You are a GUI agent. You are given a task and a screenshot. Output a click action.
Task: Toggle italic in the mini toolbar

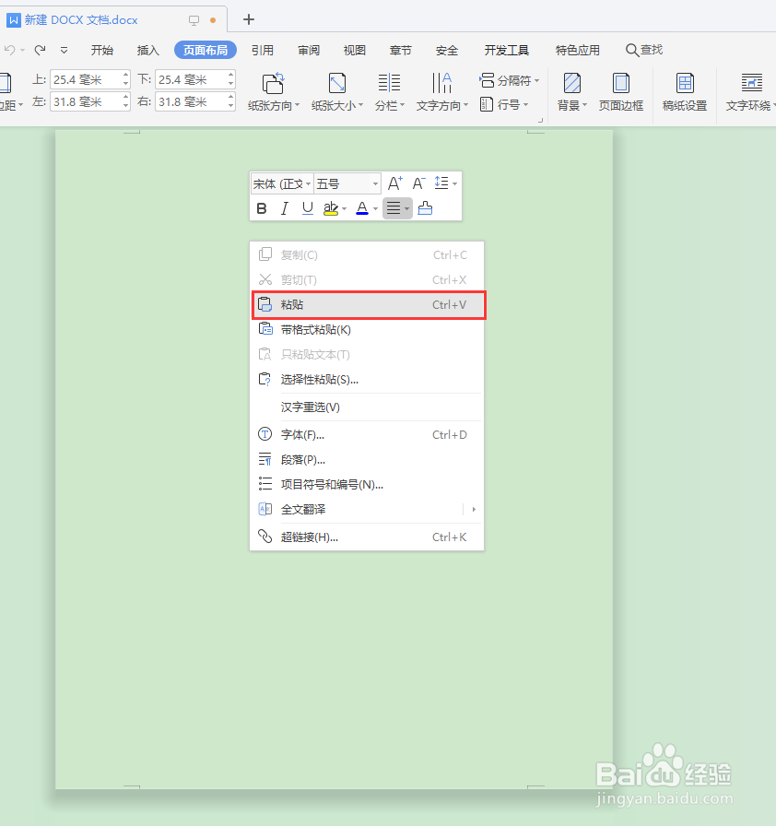pos(284,208)
